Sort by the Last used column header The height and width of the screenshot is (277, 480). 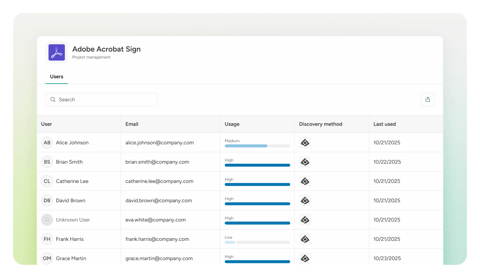point(384,124)
